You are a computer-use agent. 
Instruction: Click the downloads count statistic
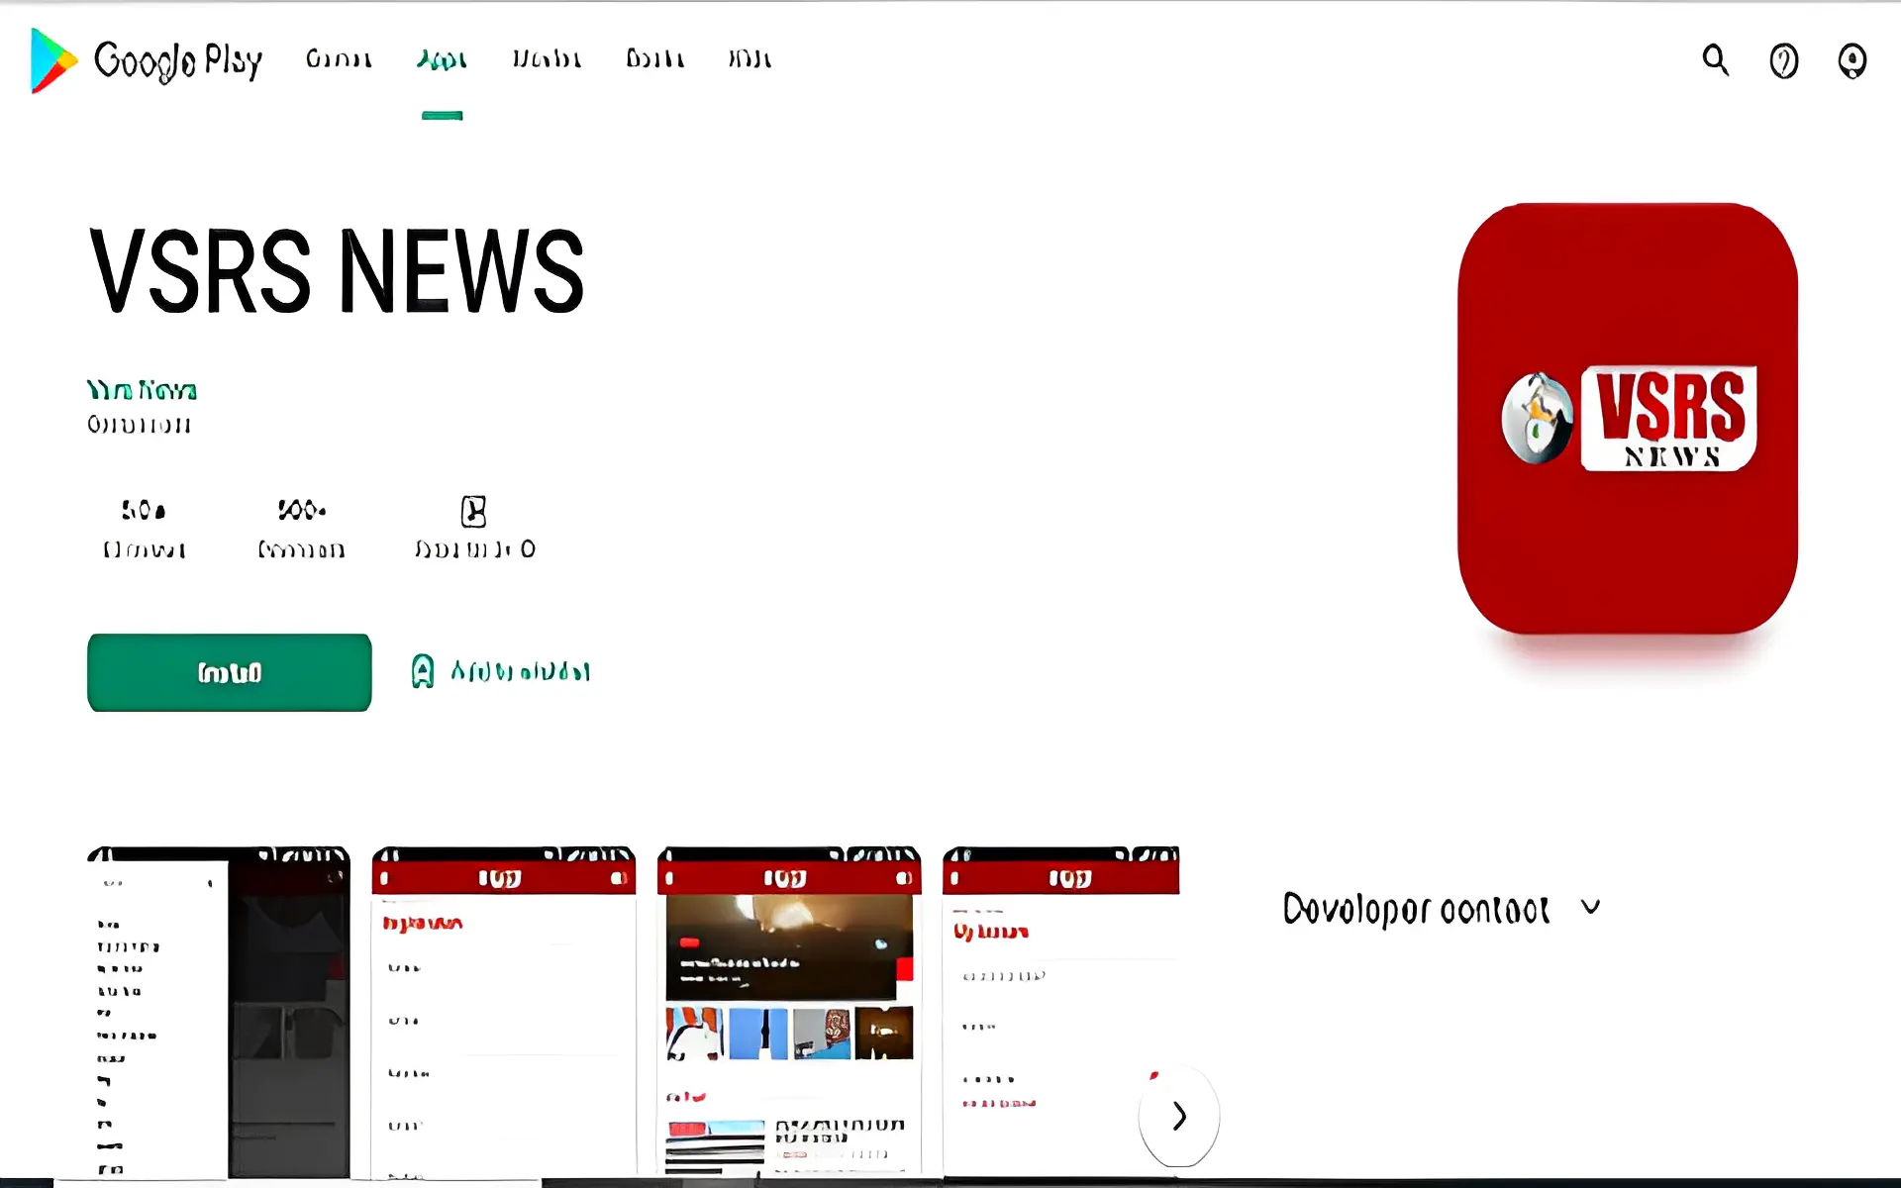(x=301, y=529)
